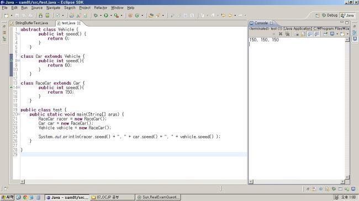
Task: Select the Java perspective button
Action: (x=347, y=15)
